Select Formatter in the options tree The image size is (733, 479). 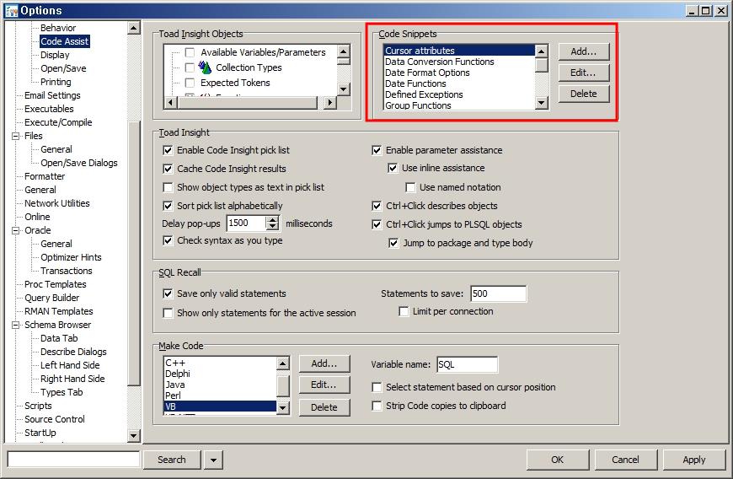point(45,176)
